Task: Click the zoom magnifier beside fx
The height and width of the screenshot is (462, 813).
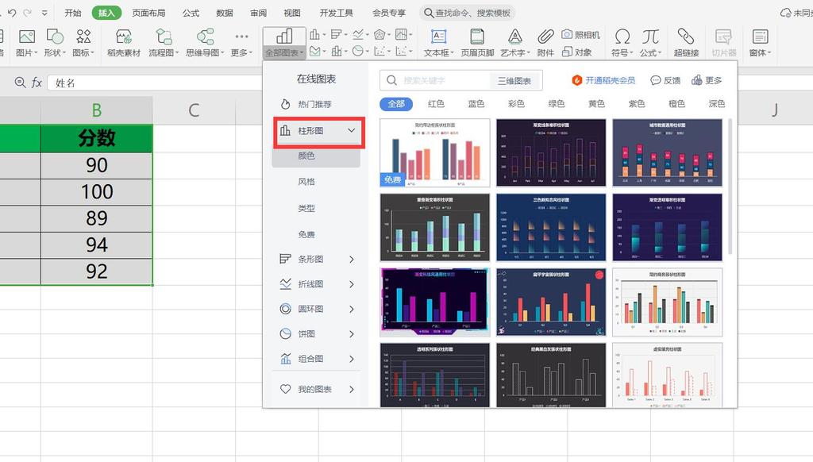Action: 20,82
